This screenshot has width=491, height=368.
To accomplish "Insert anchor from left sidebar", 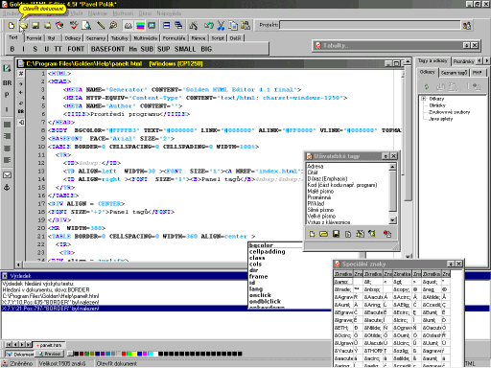I will coord(7,187).
